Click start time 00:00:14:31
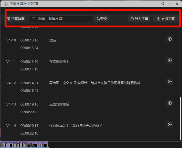182x148 pixels. [x=29, y=83]
